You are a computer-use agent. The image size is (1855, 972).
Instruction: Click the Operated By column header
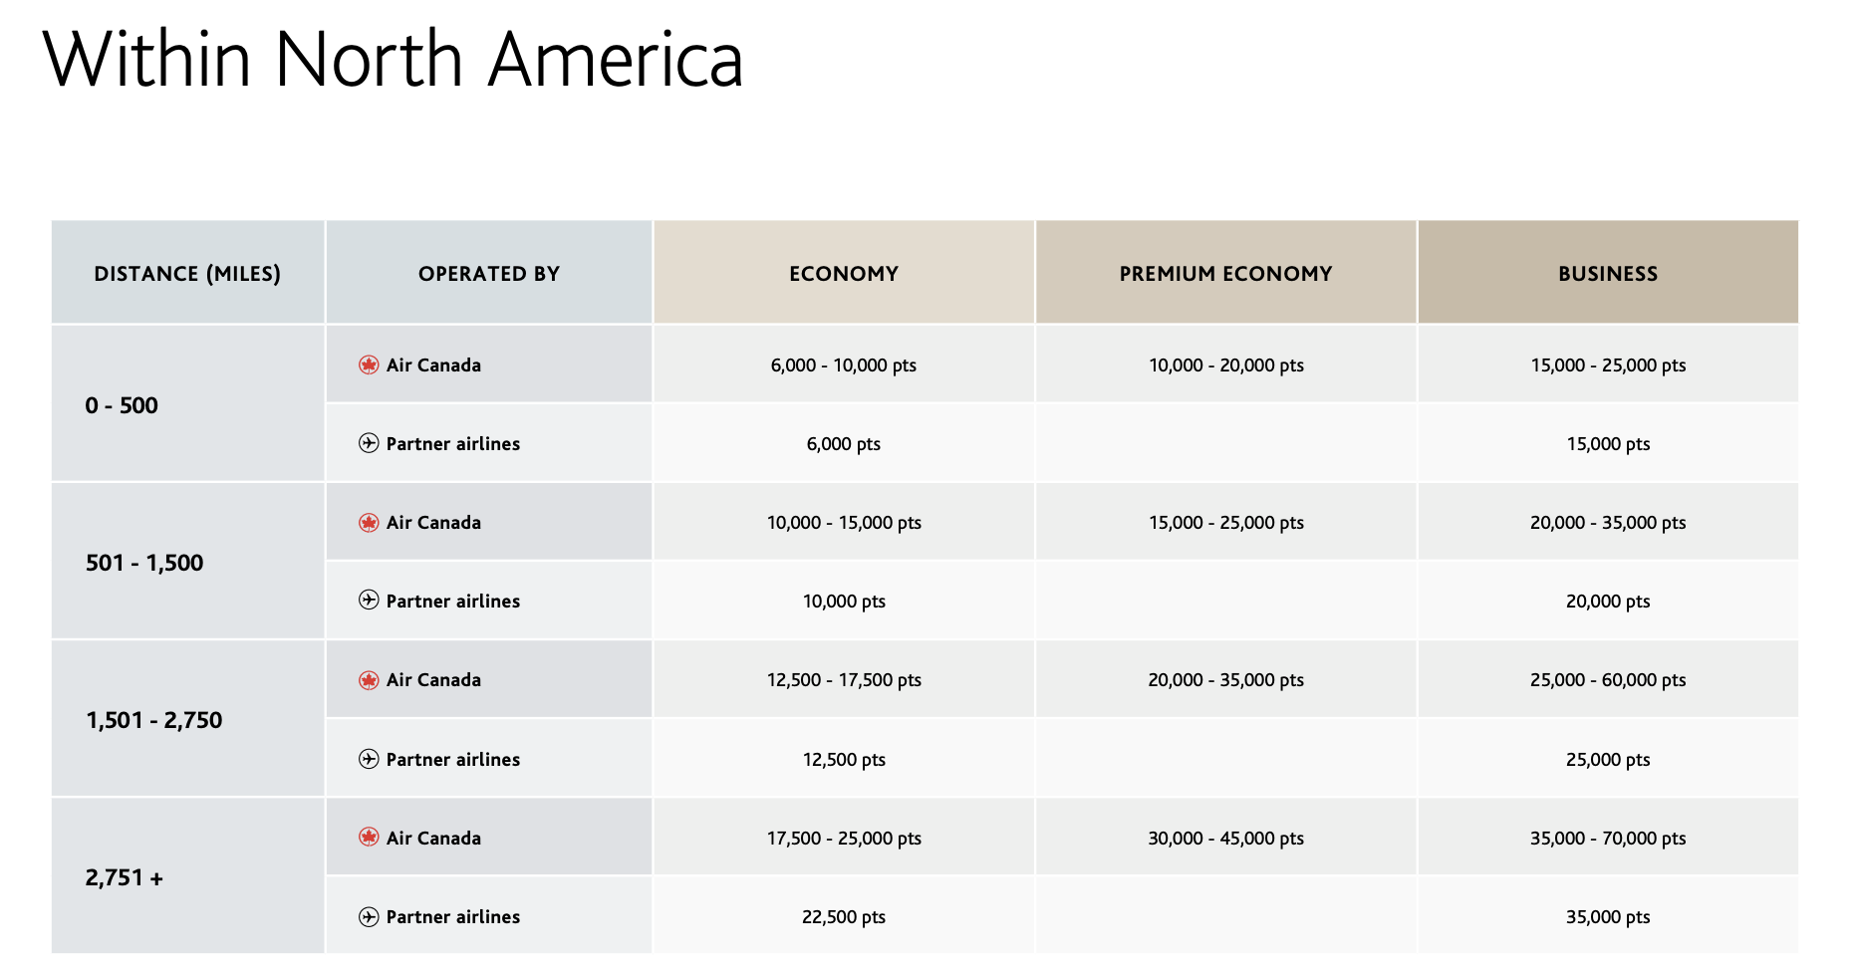coord(489,273)
